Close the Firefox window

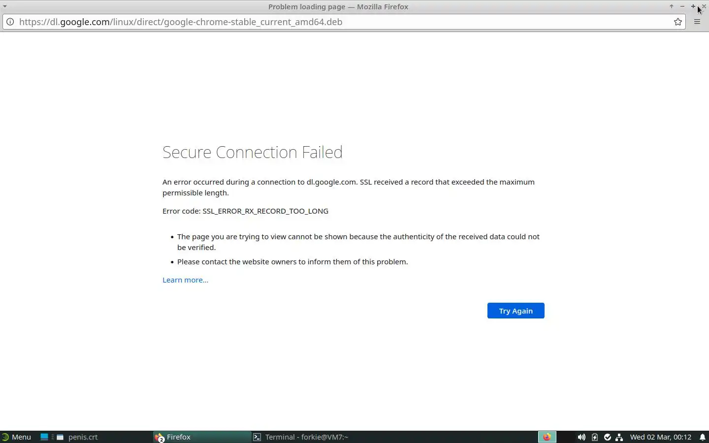tap(704, 6)
